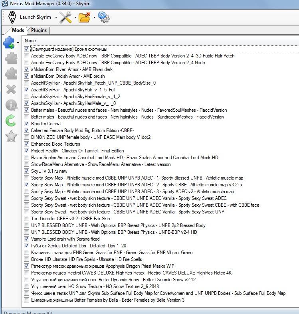This screenshot has height=314, width=299.
Task: Select Apophysis Dragon Priest Masks WiP row
Action: tap(103, 266)
